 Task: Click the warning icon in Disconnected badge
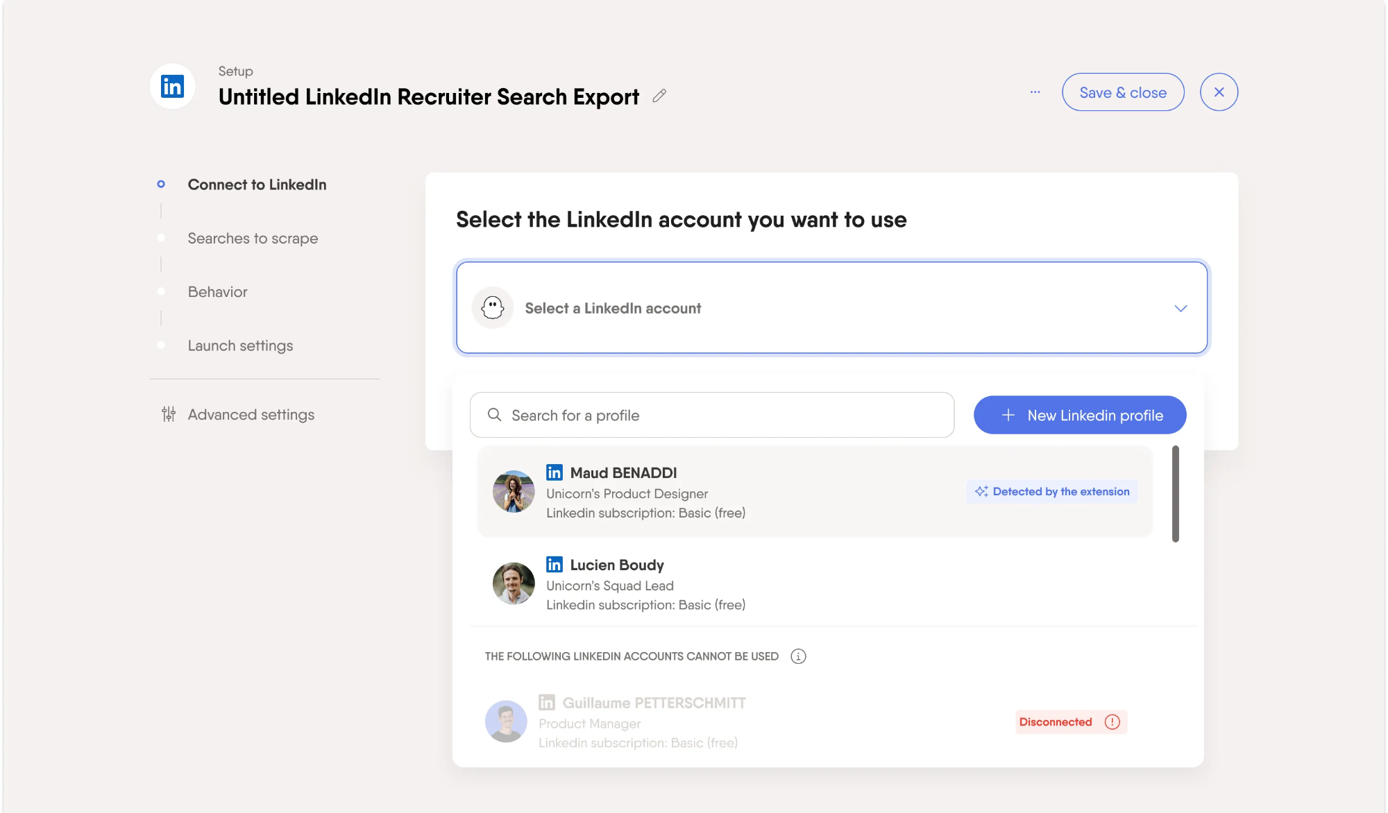click(x=1112, y=722)
